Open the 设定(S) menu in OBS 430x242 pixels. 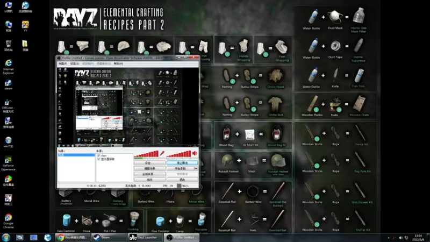click(75, 63)
